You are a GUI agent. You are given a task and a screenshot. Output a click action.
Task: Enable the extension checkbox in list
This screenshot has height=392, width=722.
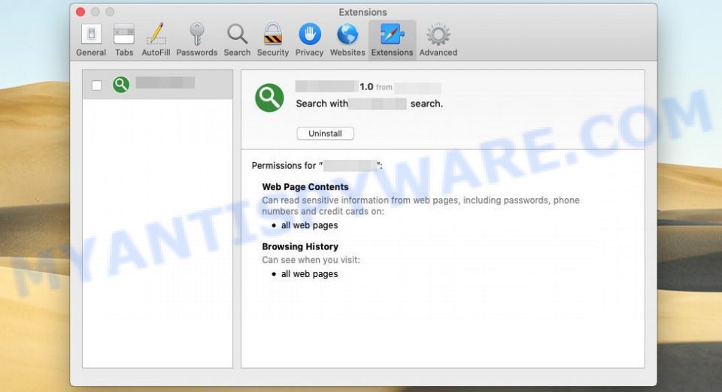[x=97, y=86]
